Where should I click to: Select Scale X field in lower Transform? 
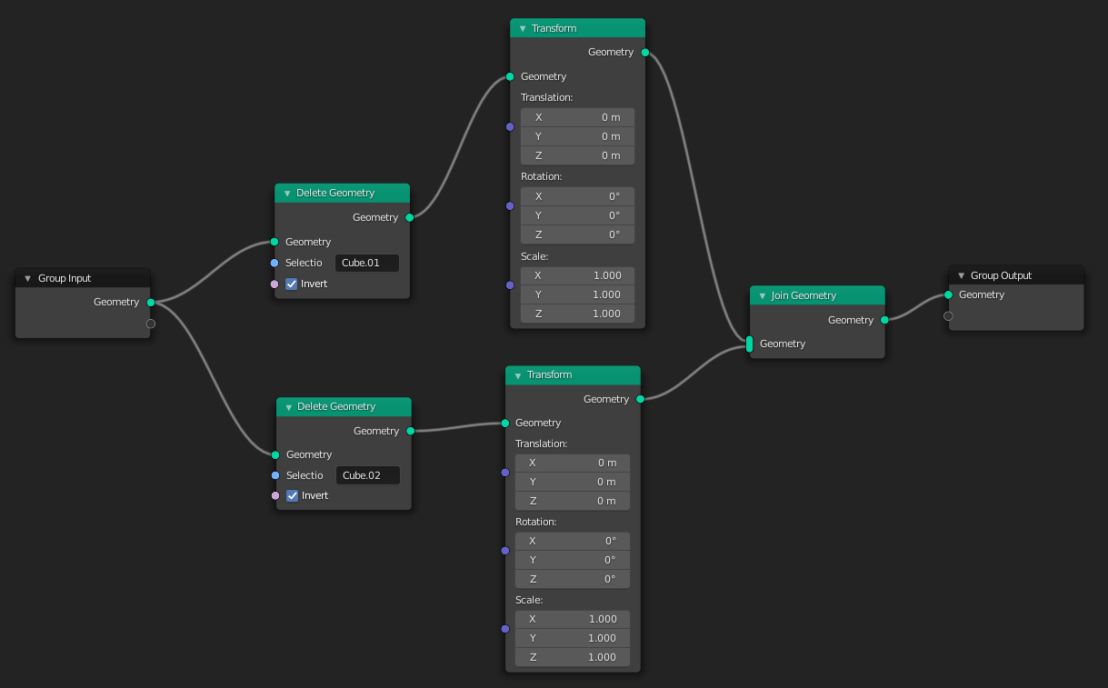573,619
